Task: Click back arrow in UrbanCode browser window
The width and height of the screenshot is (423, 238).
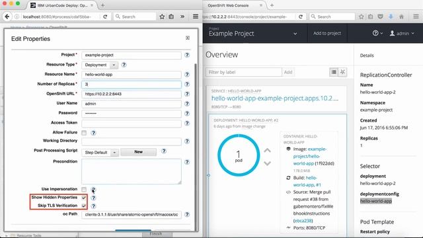Action: tap(7, 17)
